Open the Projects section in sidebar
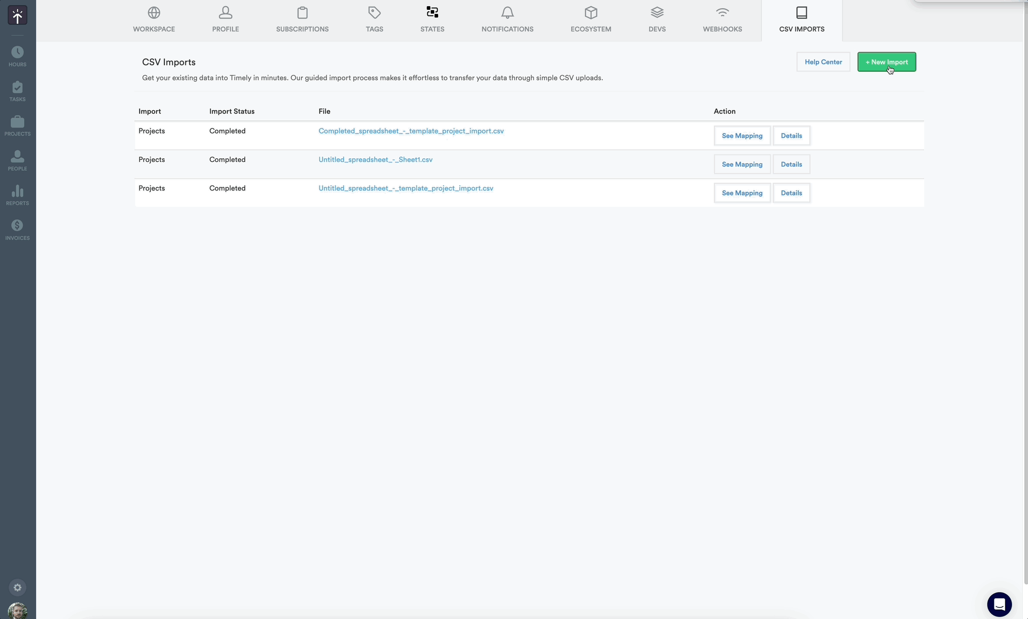Viewport: 1028px width, 619px height. coord(17,124)
